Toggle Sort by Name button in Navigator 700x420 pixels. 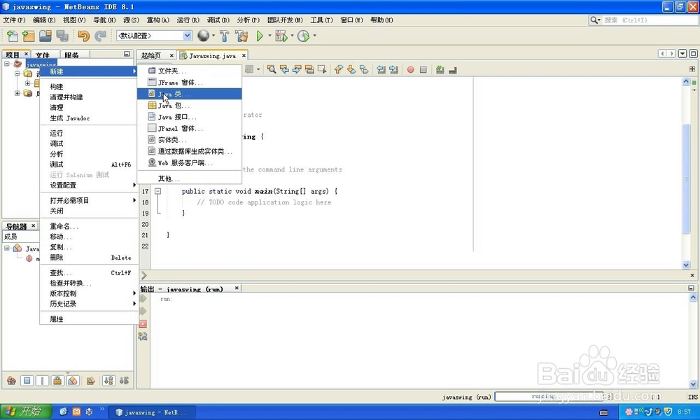pyautogui.click(x=108, y=380)
